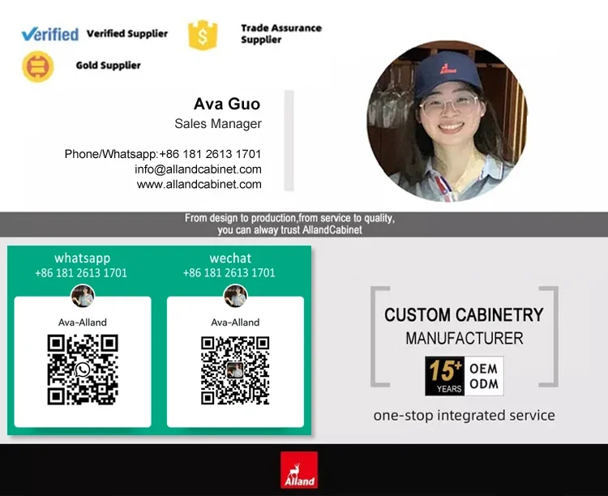Viewport: 608px width, 496px height.
Task: Click the WhatsApp QR code
Action: (83, 370)
